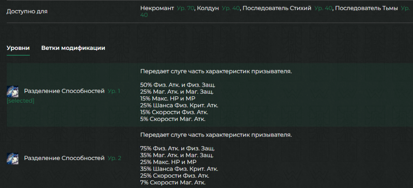Click the level 2 description Передает слуге часть характеристик
Viewport: 413px width, 188px height.
pyautogui.click(x=216, y=135)
